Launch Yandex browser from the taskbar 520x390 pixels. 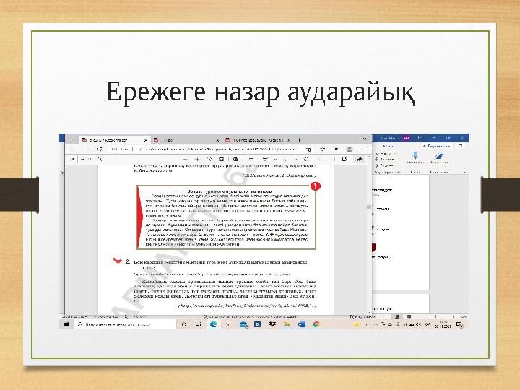click(228, 324)
